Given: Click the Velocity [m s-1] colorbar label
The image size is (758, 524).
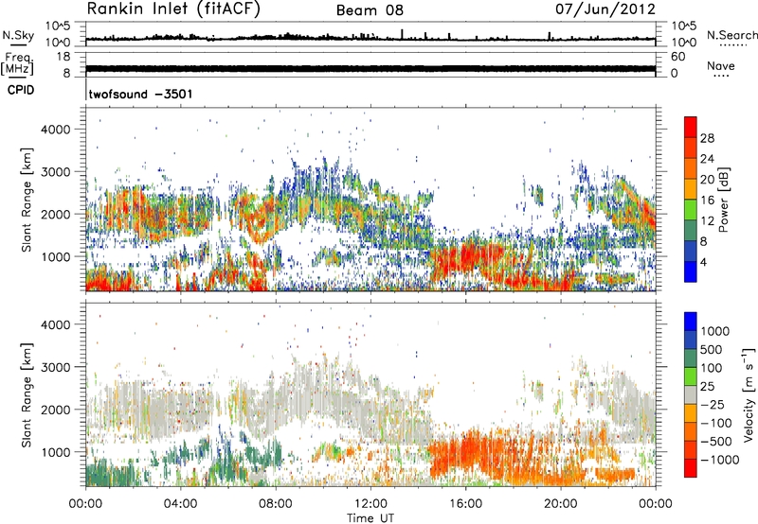Looking at the screenshot, I should 749,394.
